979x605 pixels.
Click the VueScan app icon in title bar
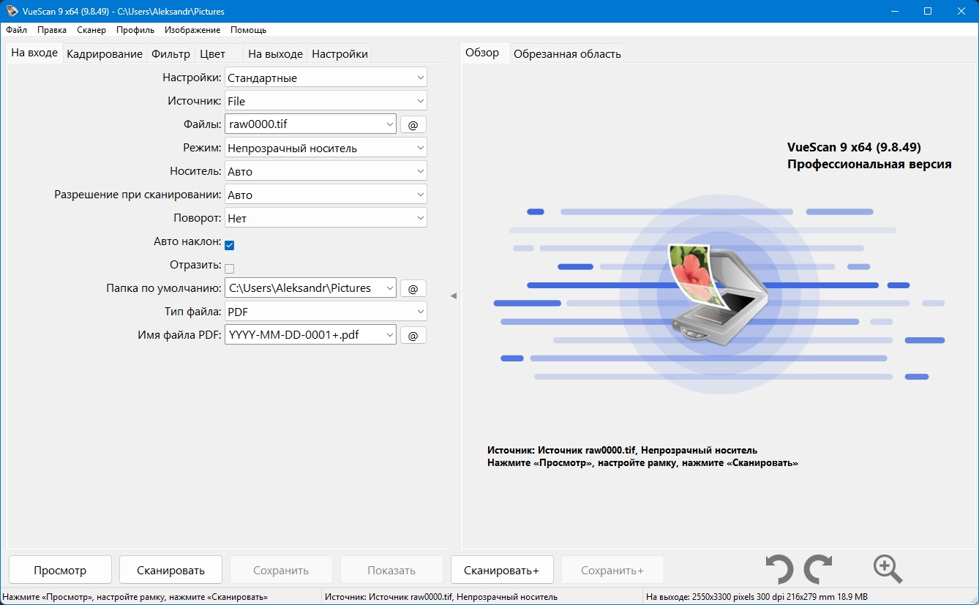(12, 11)
